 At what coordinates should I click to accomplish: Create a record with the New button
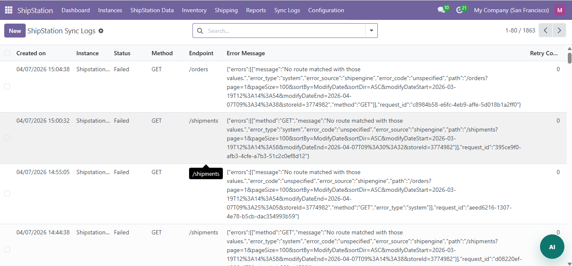[x=14, y=30]
